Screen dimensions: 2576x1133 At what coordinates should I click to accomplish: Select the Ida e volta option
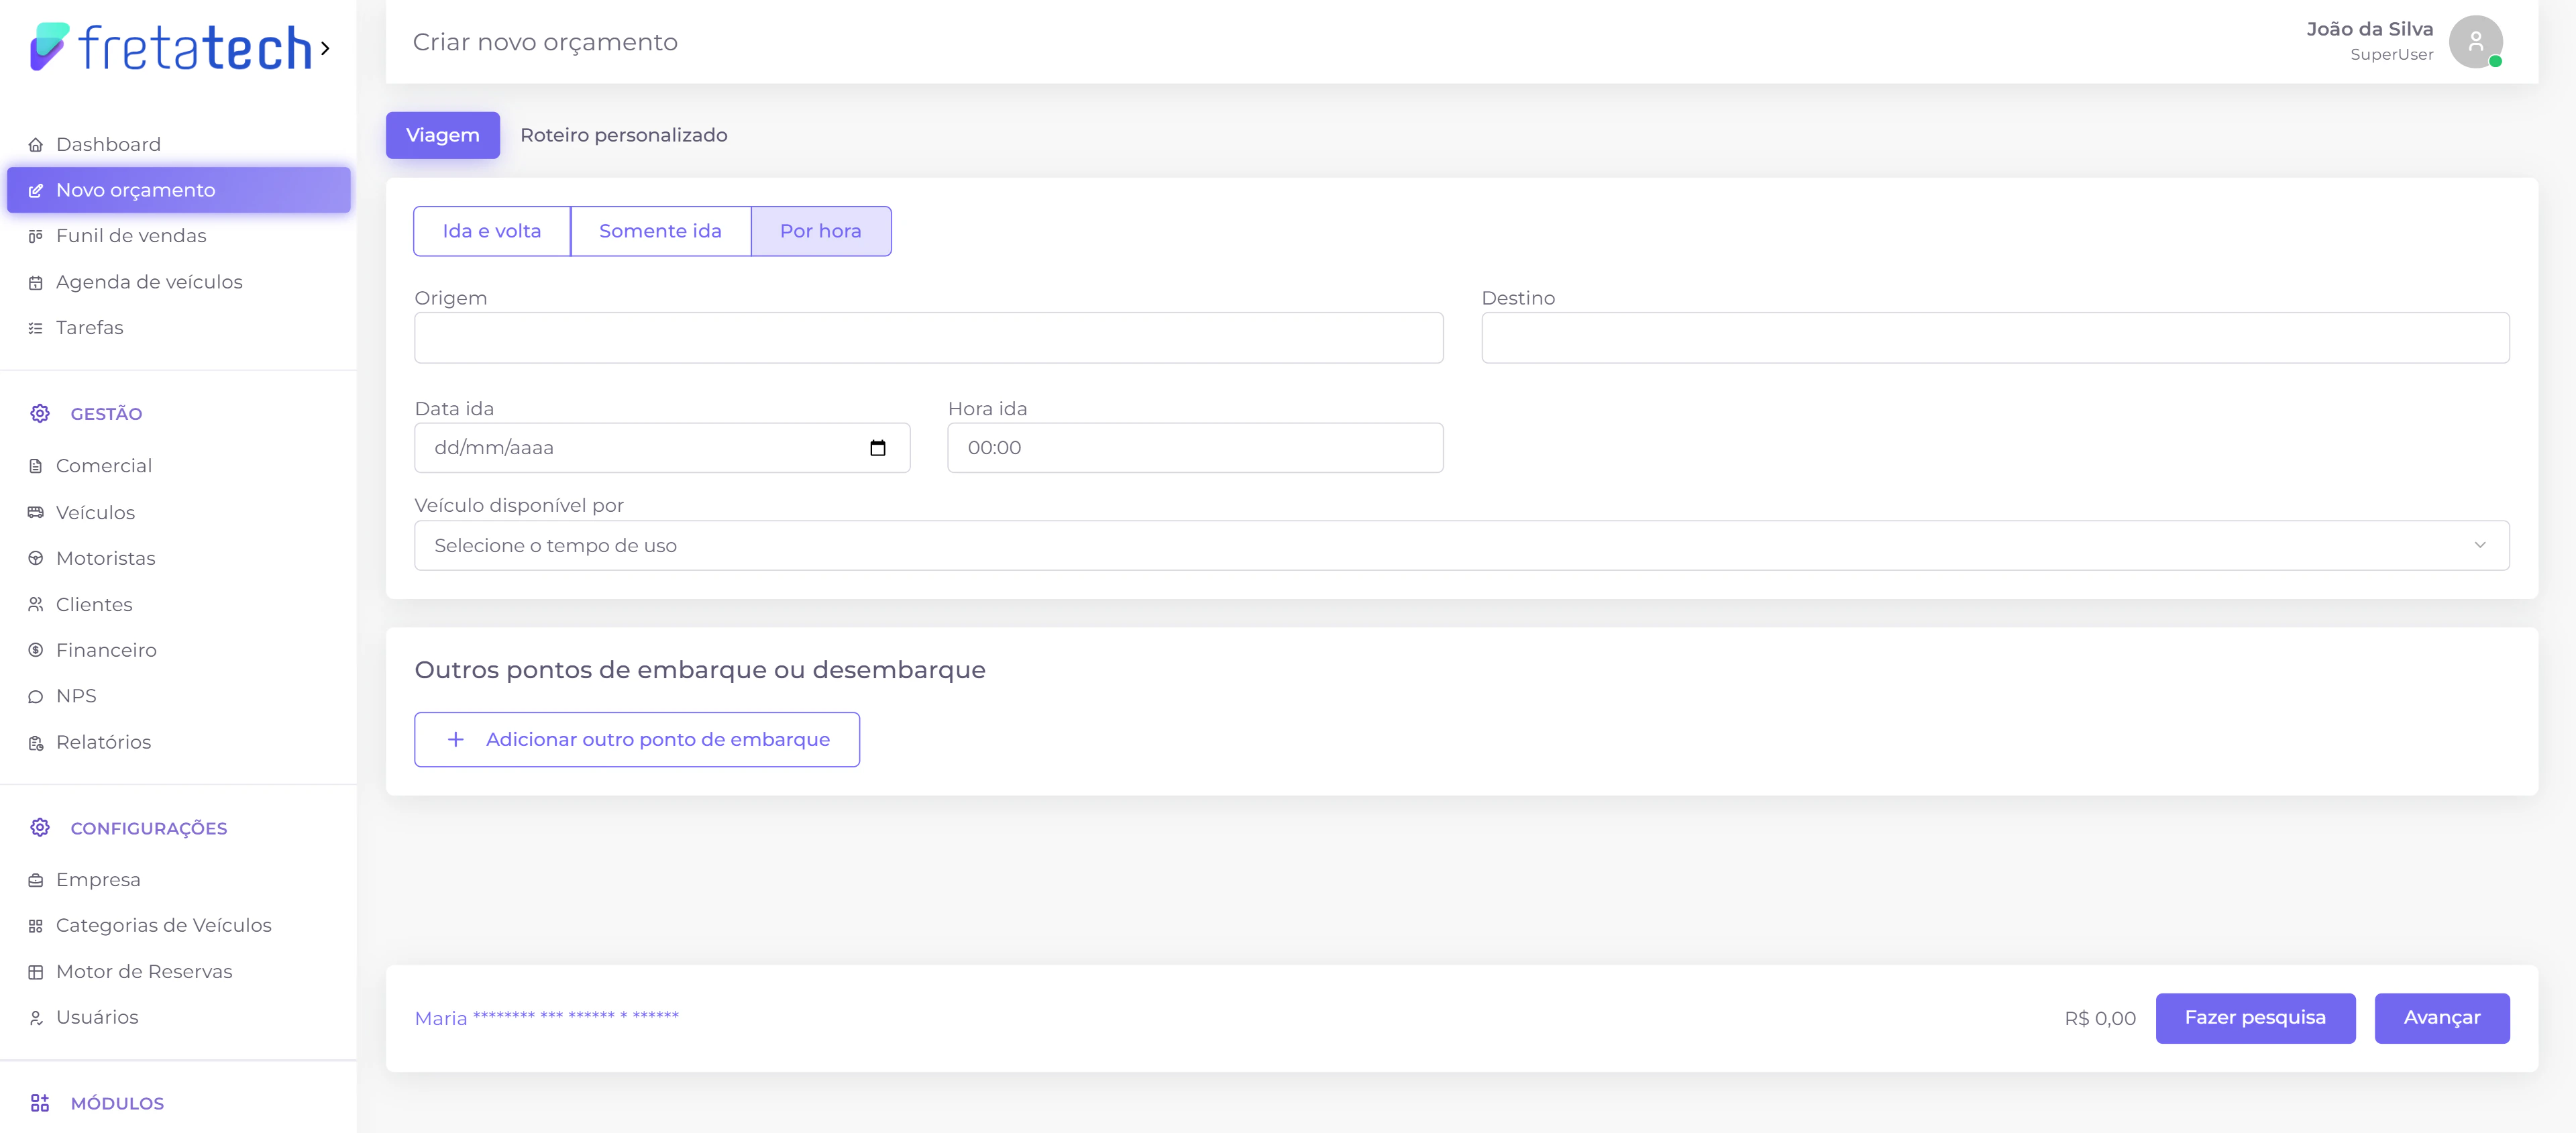tap(492, 231)
